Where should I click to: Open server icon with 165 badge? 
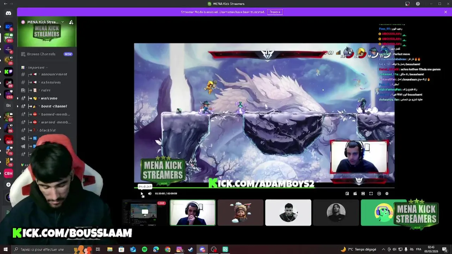pyautogui.click(x=8, y=139)
